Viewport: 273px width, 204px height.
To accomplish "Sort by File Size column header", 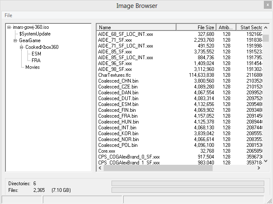I will point(196,28).
